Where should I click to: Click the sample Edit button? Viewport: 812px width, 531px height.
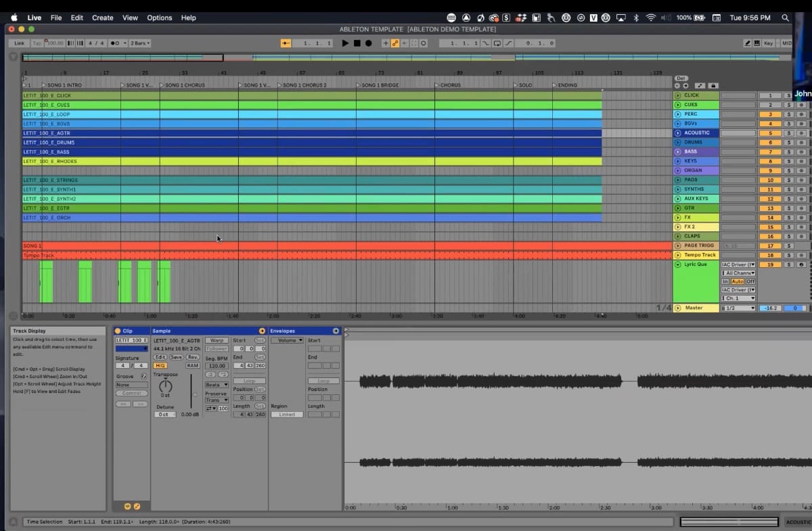pyautogui.click(x=160, y=357)
